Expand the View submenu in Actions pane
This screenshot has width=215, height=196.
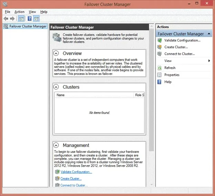pyautogui.click(x=209, y=61)
